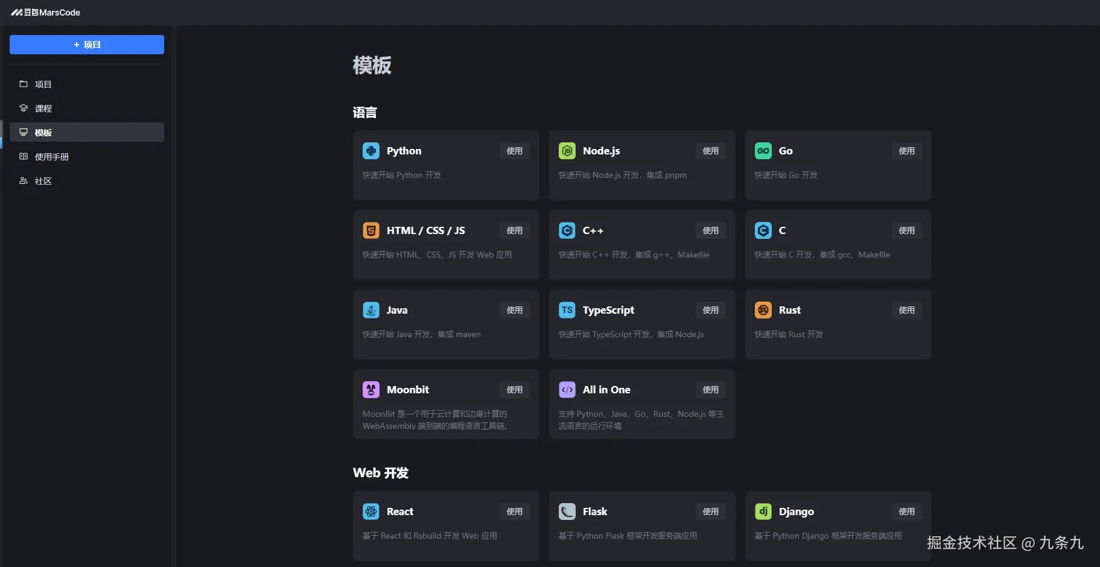Use the Rust template via 使用
1100x567 pixels.
tap(907, 310)
